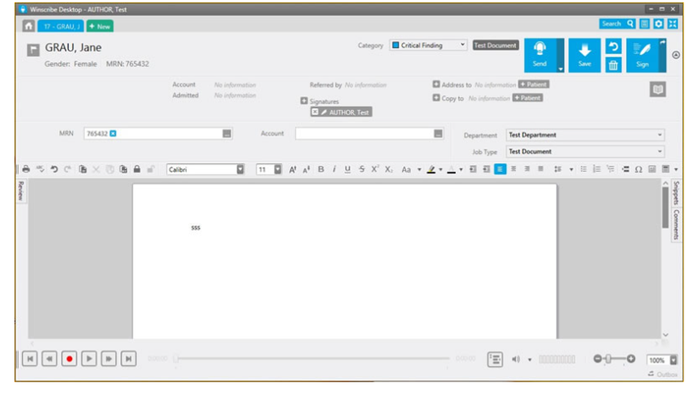Toggle underline formatting

click(348, 169)
